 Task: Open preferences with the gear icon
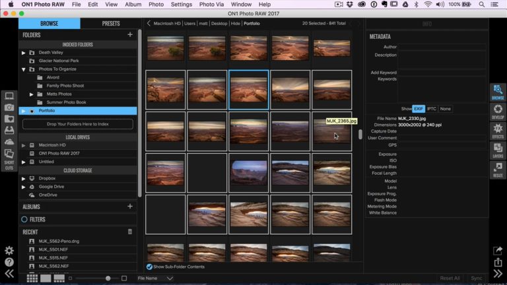(x=9, y=251)
